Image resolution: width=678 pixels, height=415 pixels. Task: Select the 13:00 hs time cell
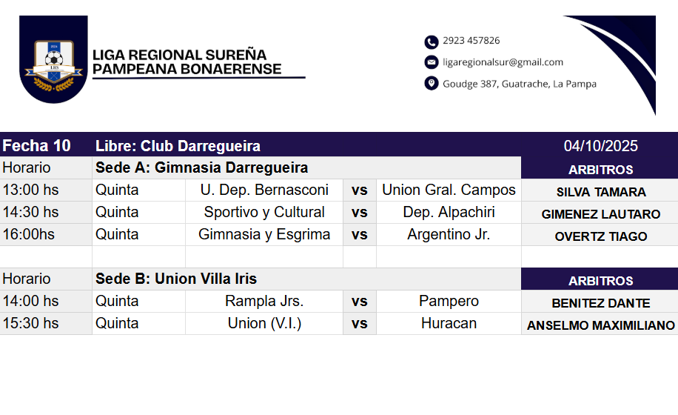31,190
